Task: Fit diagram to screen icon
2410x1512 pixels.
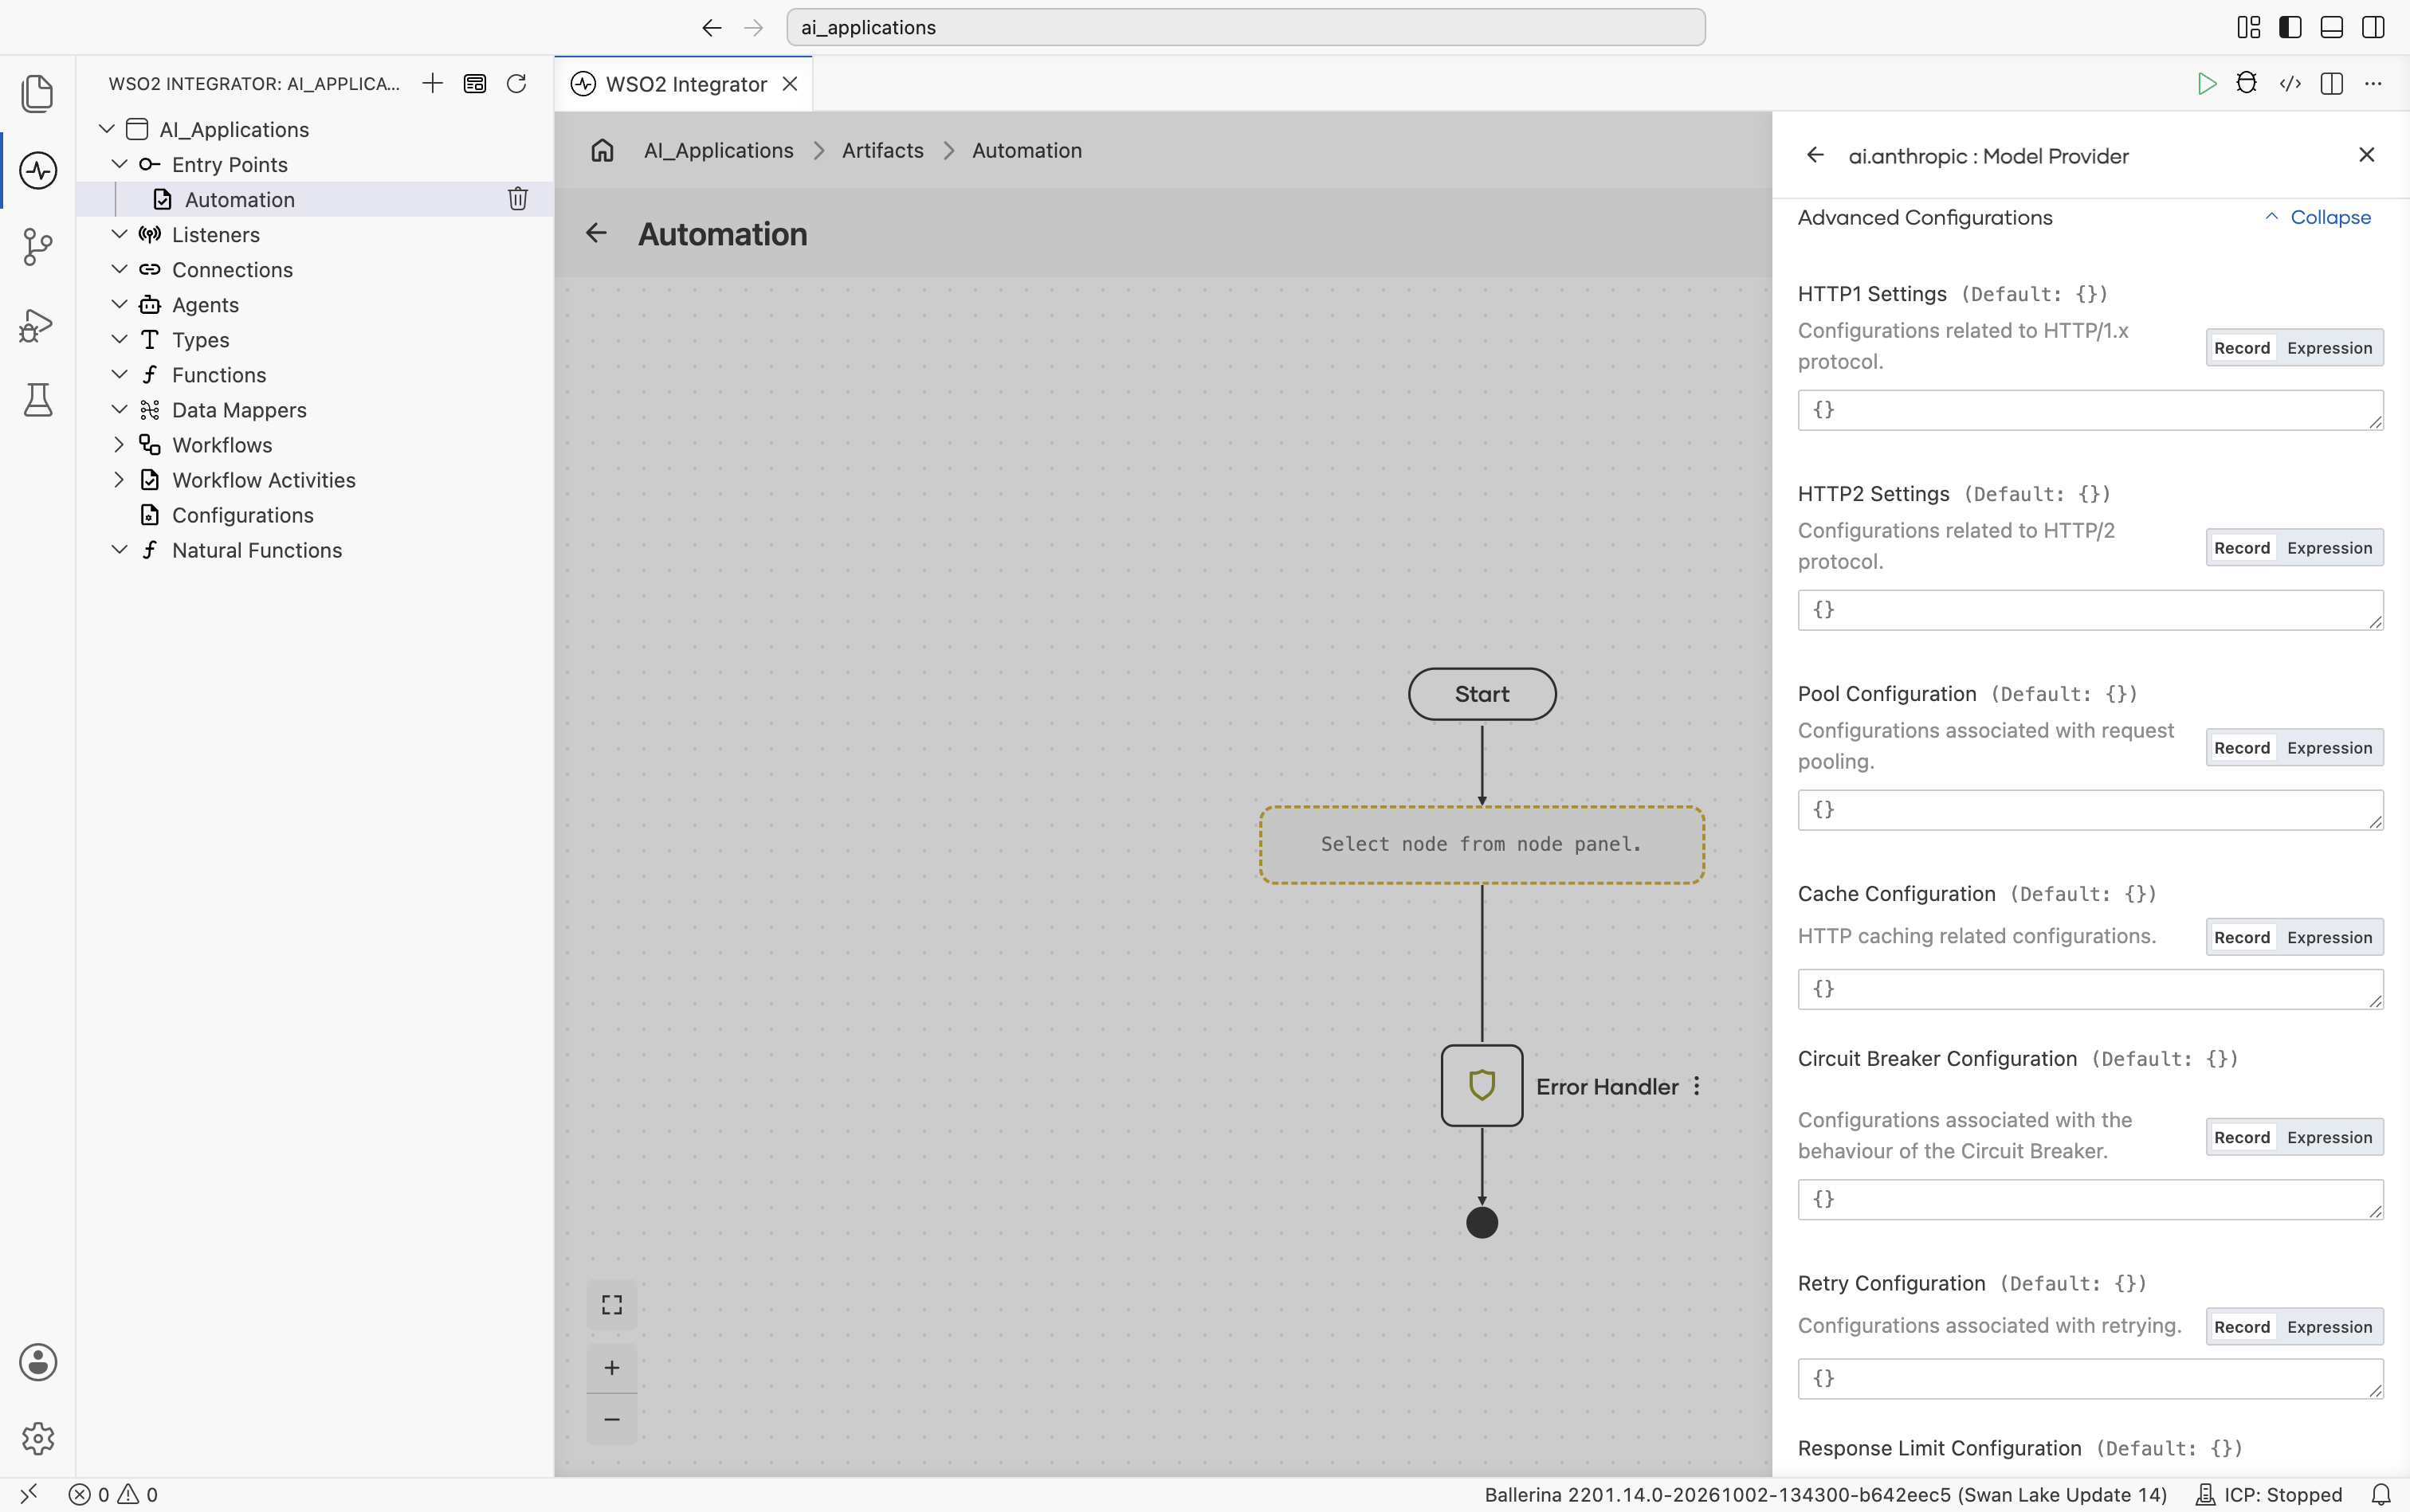Action: point(611,1305)
